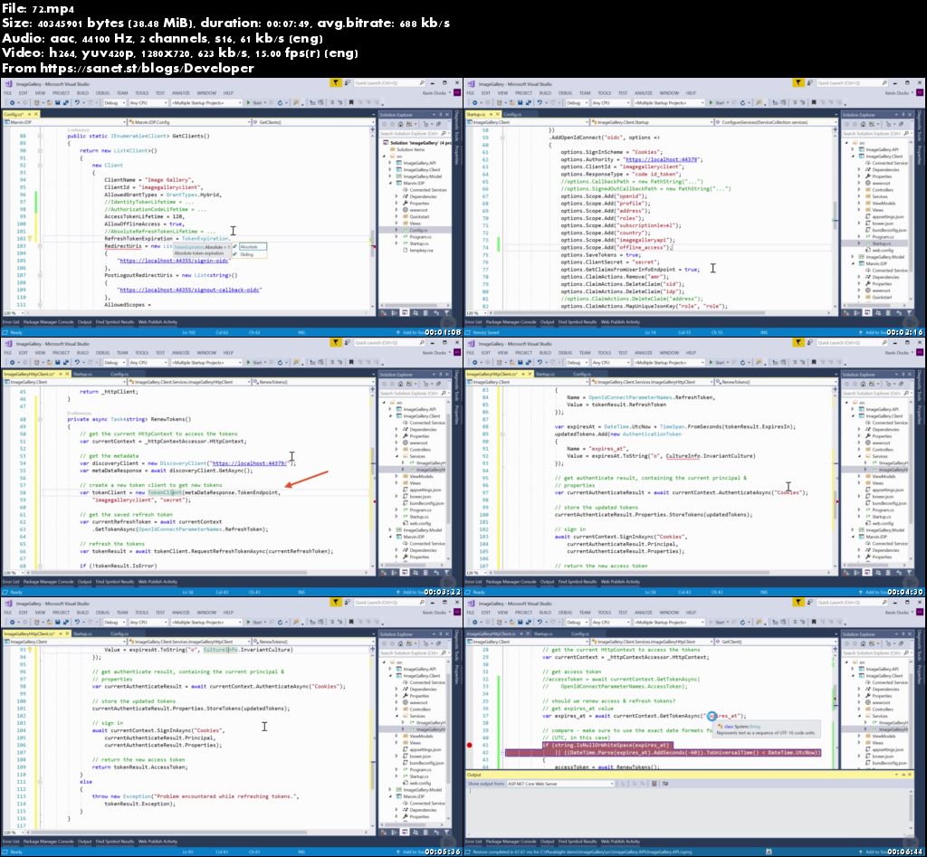
Task: In the 00:03:22 frame, click the Navigate Backward toolbar icon
Action: click(12, 362)
